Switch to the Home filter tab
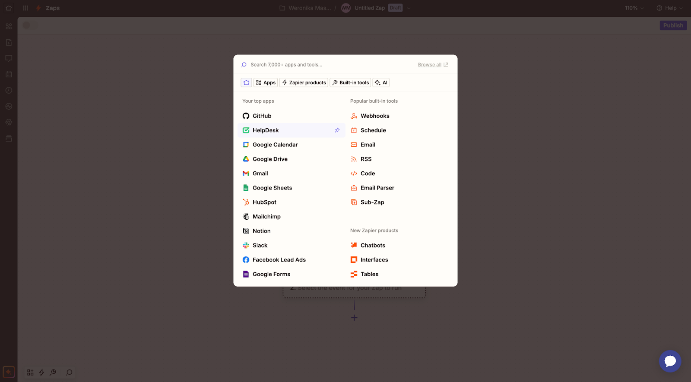 [x=246, y=82]
